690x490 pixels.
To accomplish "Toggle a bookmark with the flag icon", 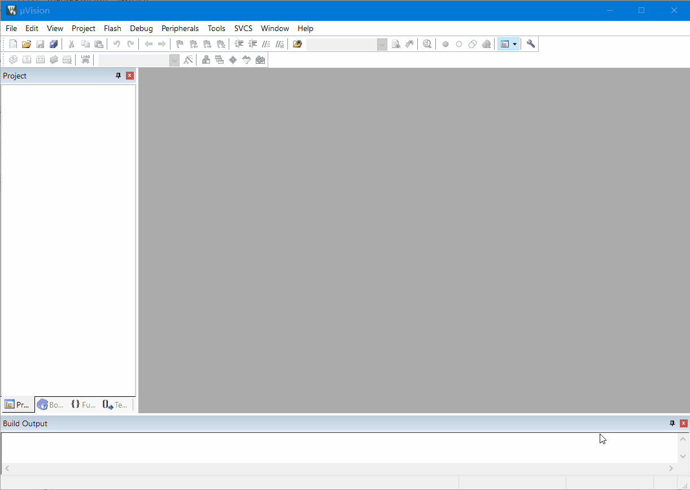I will (180, 44).
